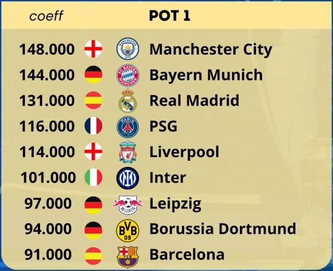
Task: Click the Borussia Dortmund BVB logo
Action: 127,230
